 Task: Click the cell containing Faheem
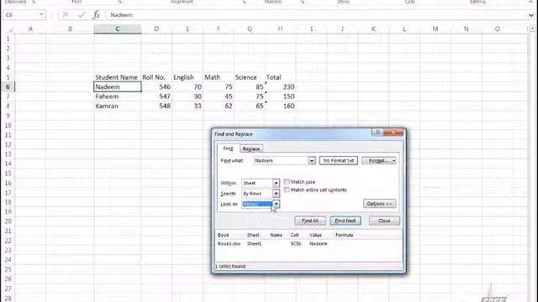pyautogui.click(x=118, y=96)
